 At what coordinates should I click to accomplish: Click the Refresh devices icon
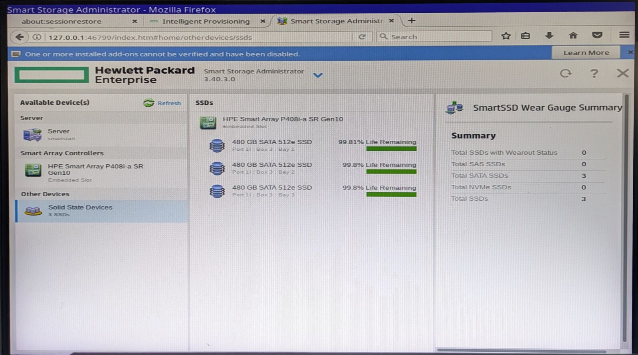pyautogui.click(x=149, y=103)
